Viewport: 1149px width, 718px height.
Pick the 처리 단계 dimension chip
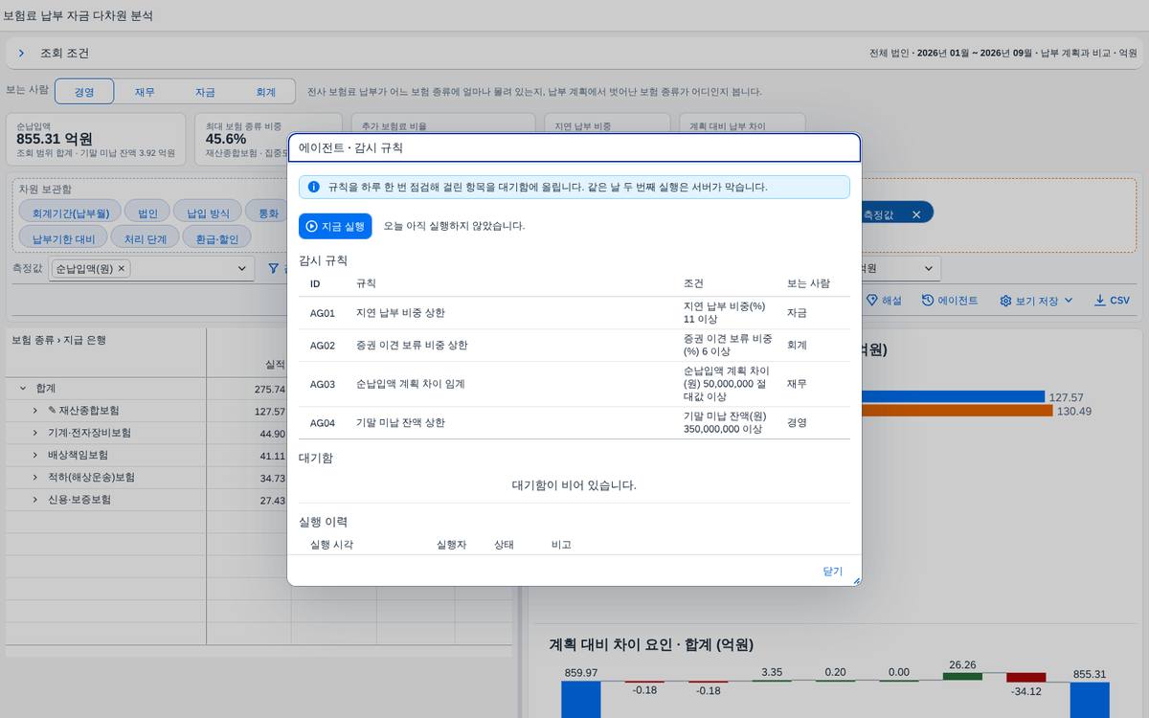coord(145,237)
